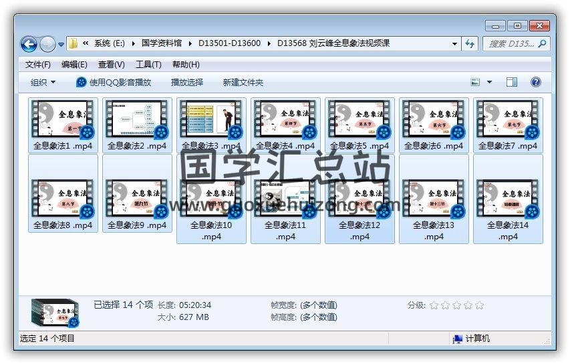The image size is (570, 364).
Task: Click 使用QQ影音播放 toolbar button
Action: pyautogui.click(x=114, y=82)
